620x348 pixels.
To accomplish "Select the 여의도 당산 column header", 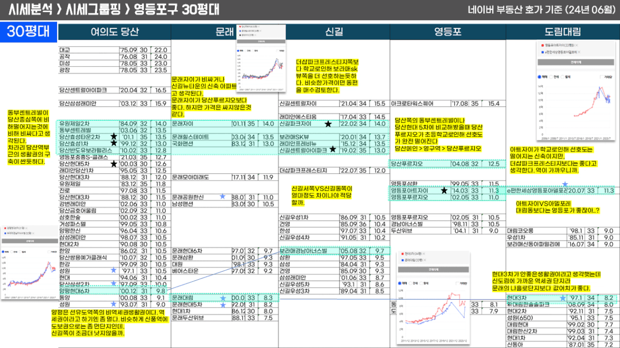I will pyautogui.click(x=114, y=32).
